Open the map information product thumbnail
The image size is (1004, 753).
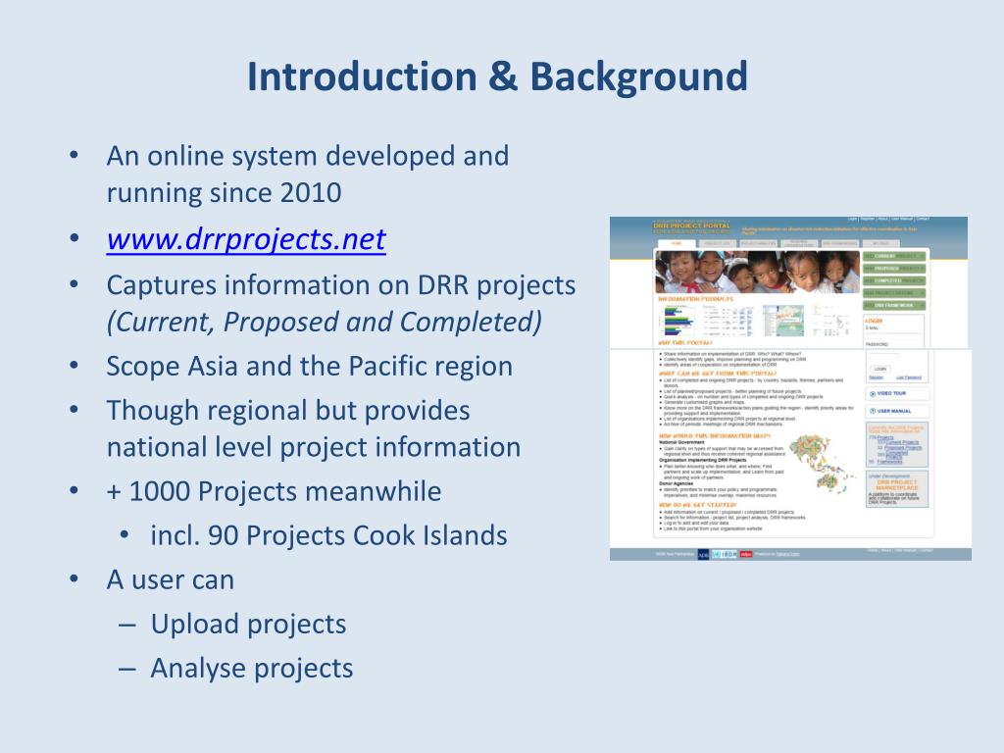pyautogui.click(x=783, y=321)
